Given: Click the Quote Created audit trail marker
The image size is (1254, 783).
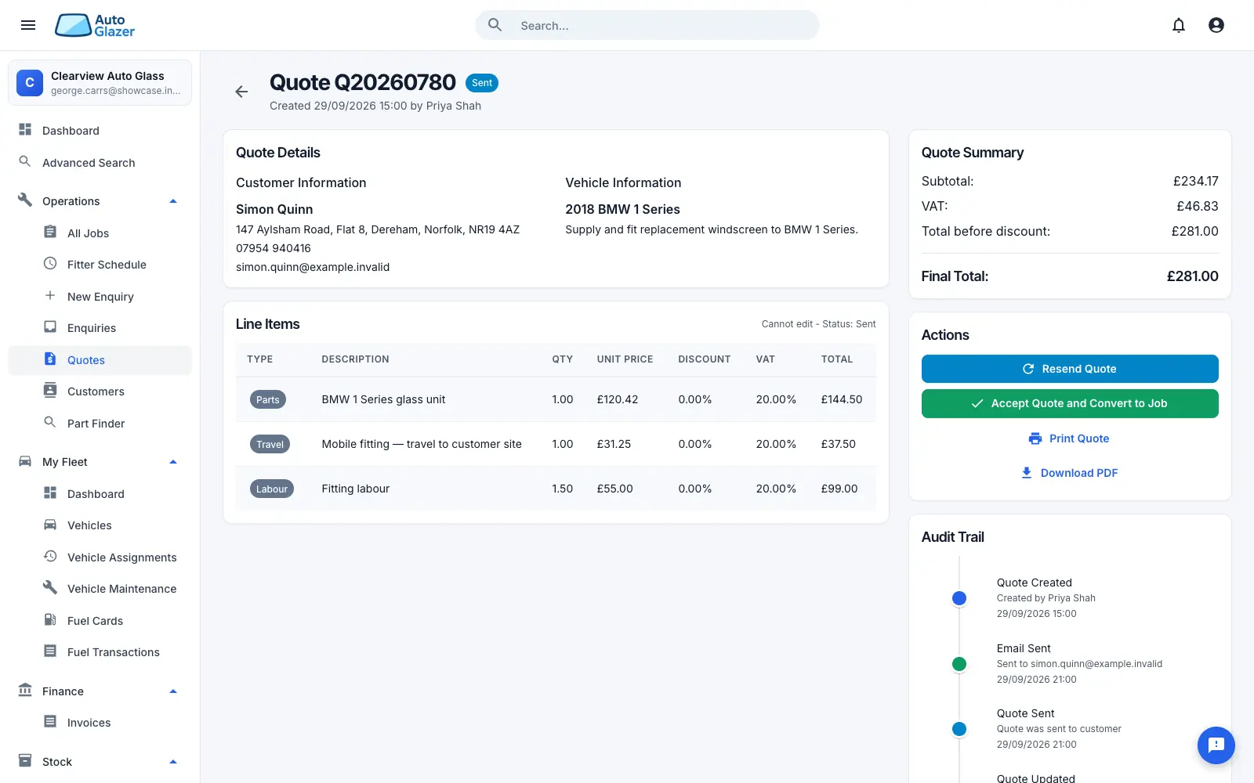Looking at the screenshot, I should tap(959, 598).
